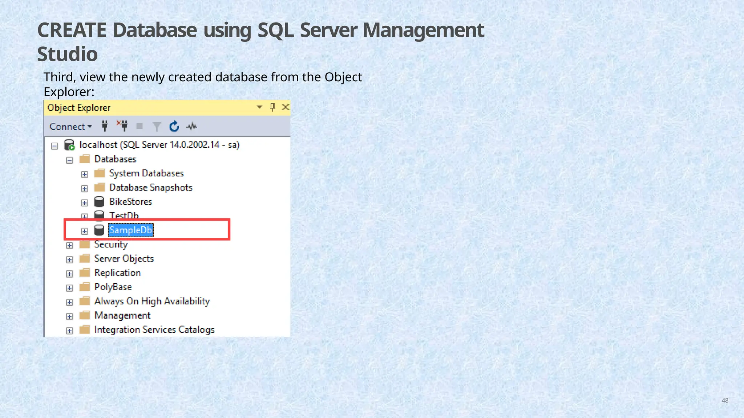Select the System Databases label
This screenshot has height=418, width=744.
tap(146, 173)
